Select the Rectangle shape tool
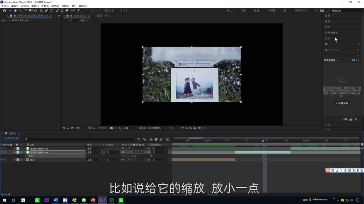 tap(42, 11)
